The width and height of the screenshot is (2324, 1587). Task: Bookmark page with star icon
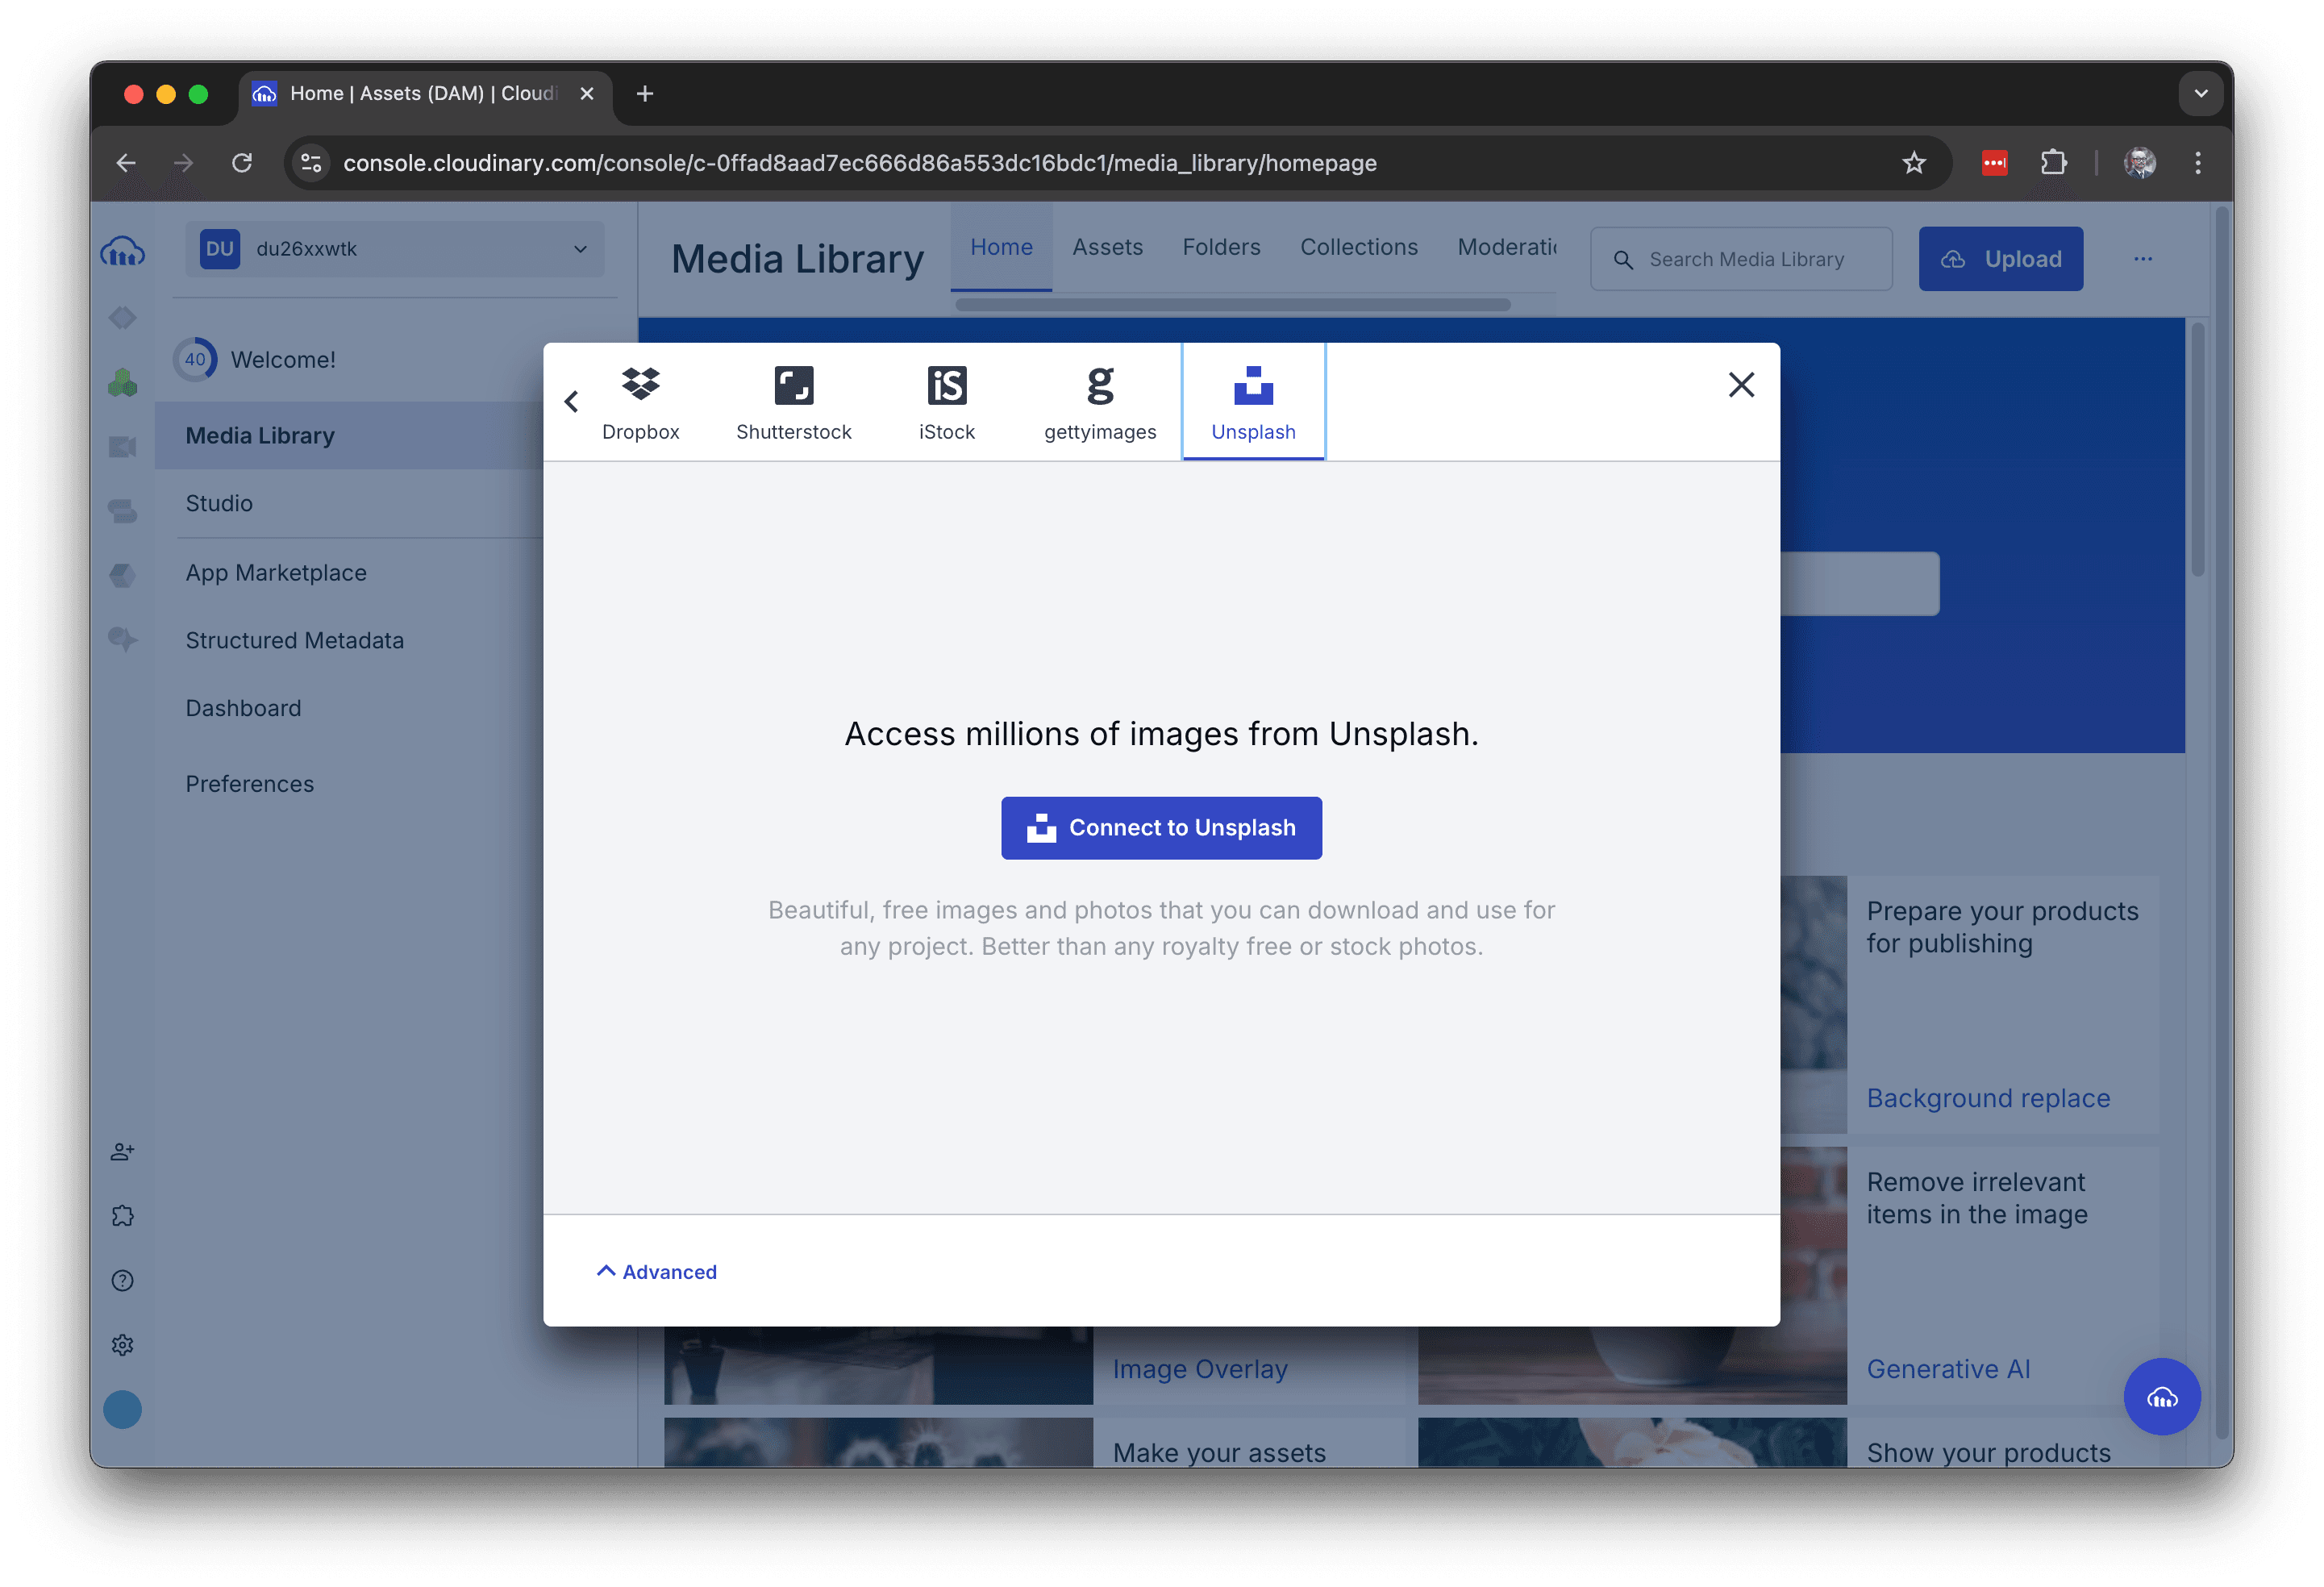coord(1913,163)
